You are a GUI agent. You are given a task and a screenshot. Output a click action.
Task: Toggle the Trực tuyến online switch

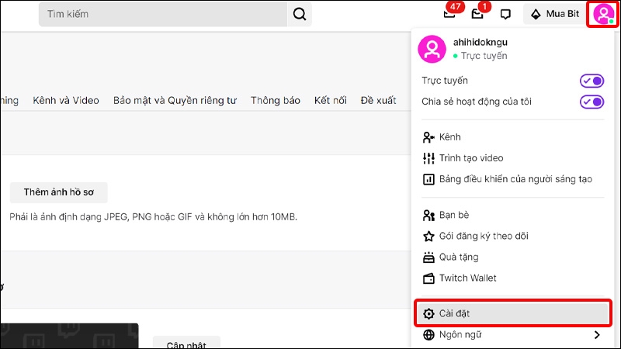(592, 81)
